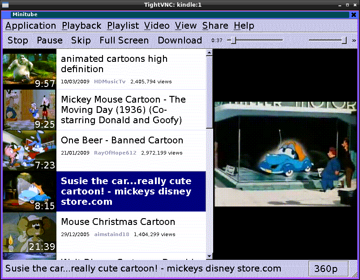Skip to the next video

click(81, 40)
